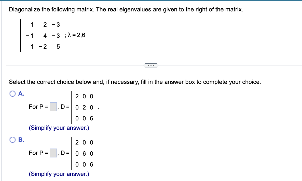Expand the question using the ellipsis control
302x181 pixels.
pos(151,65)
